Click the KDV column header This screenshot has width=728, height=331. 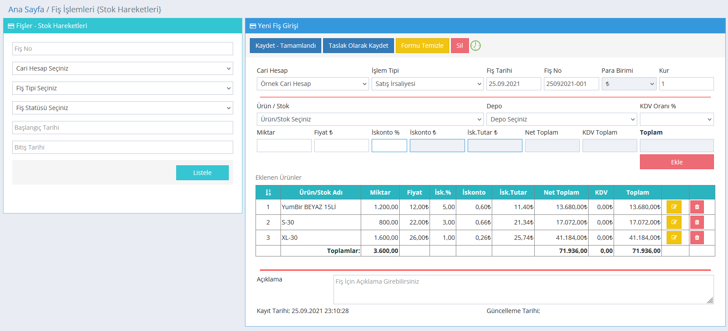601,192
